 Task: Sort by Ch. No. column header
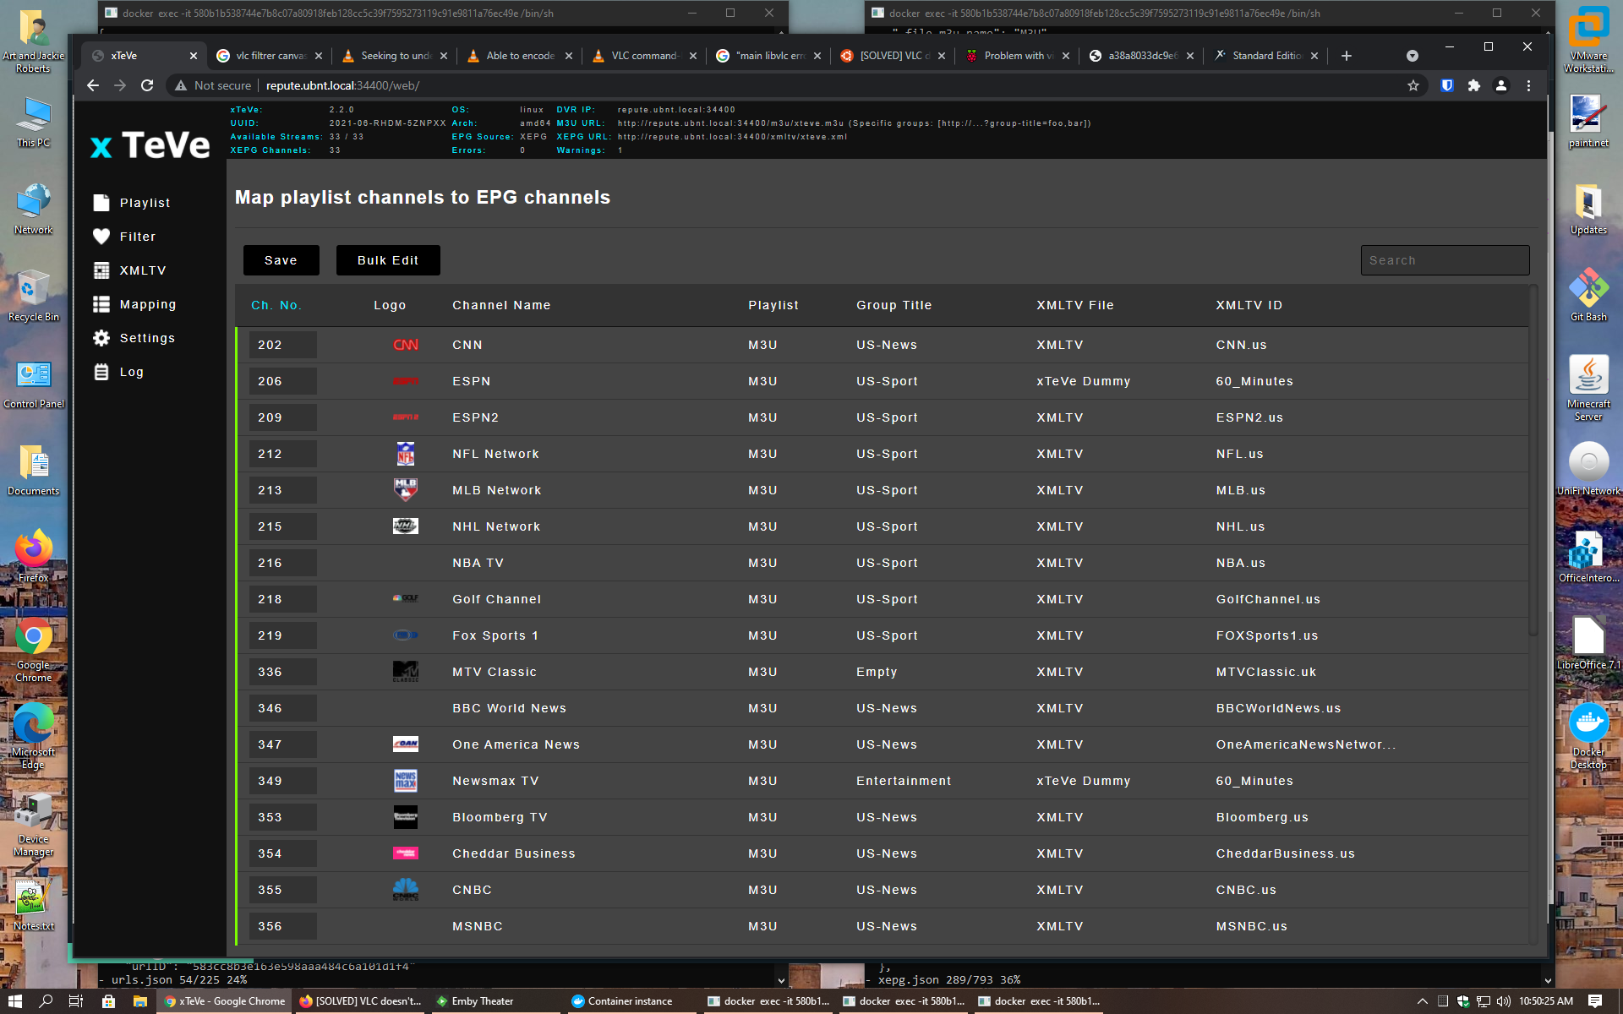(276, 305)
